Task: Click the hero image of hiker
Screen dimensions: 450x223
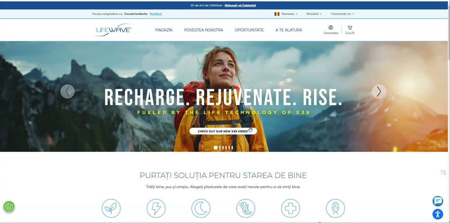Action: [x=223, y=96]
